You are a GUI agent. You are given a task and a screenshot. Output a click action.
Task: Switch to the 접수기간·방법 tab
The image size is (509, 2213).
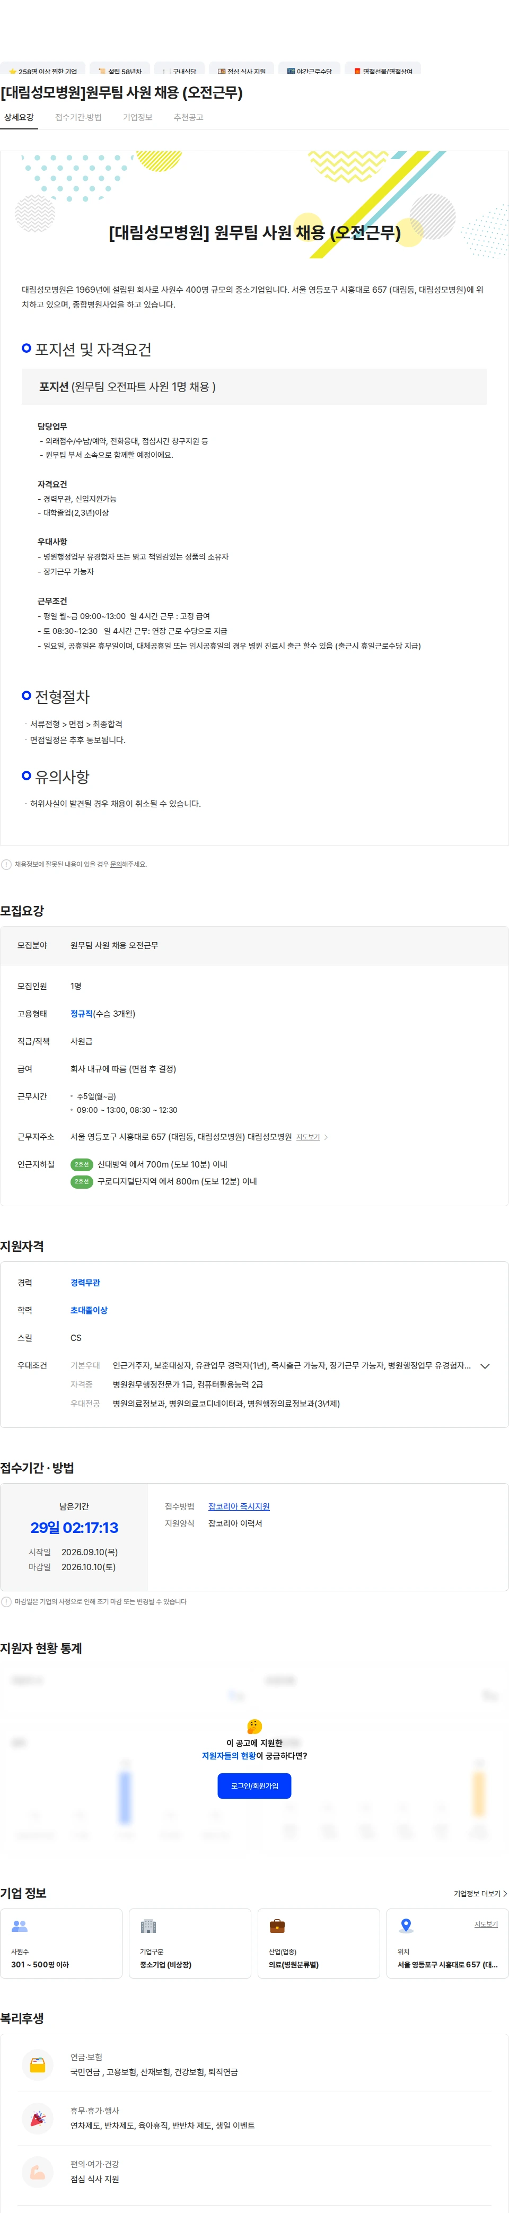(78, 118)
